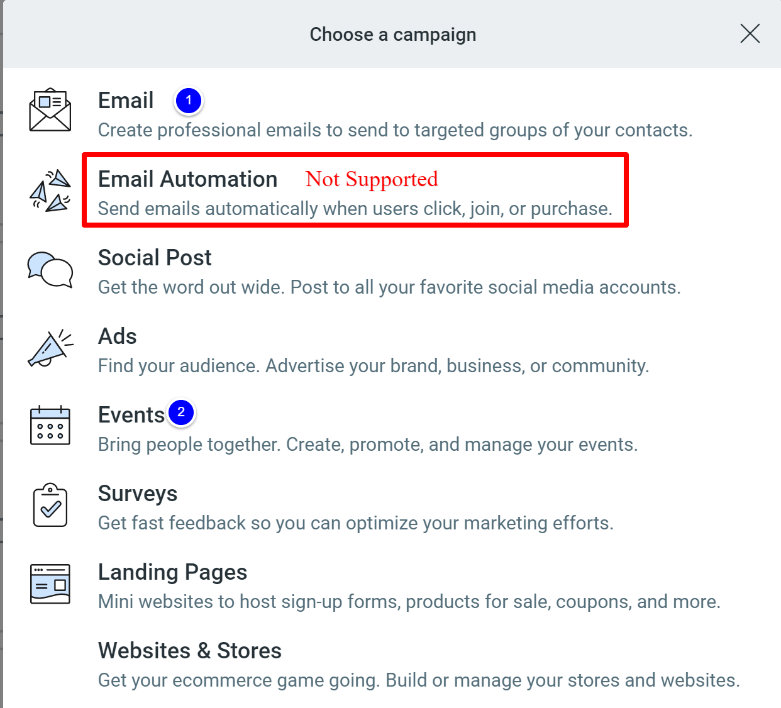The image size is (781, 708).
Task: Click 'Find your audience' description text
Action: [374, 366]
